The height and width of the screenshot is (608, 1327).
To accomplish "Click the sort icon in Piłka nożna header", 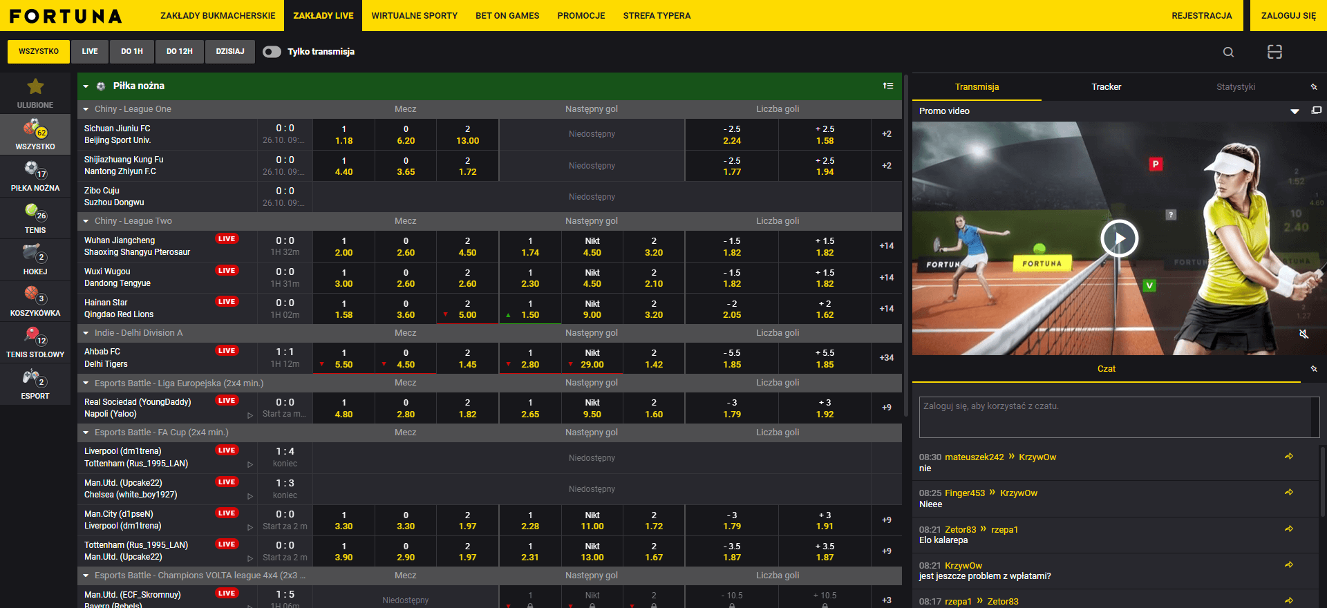I will tap(888, 86).
